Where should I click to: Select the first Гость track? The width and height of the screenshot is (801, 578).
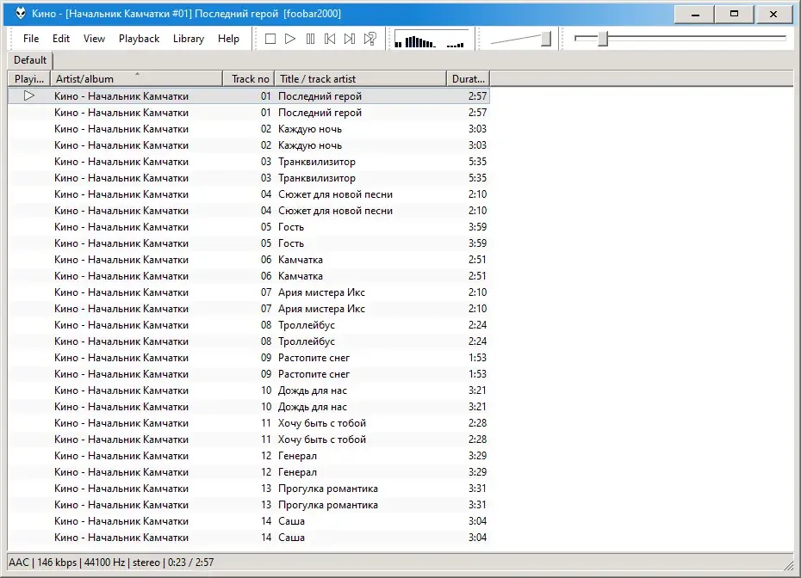click(x=249, y=226)
